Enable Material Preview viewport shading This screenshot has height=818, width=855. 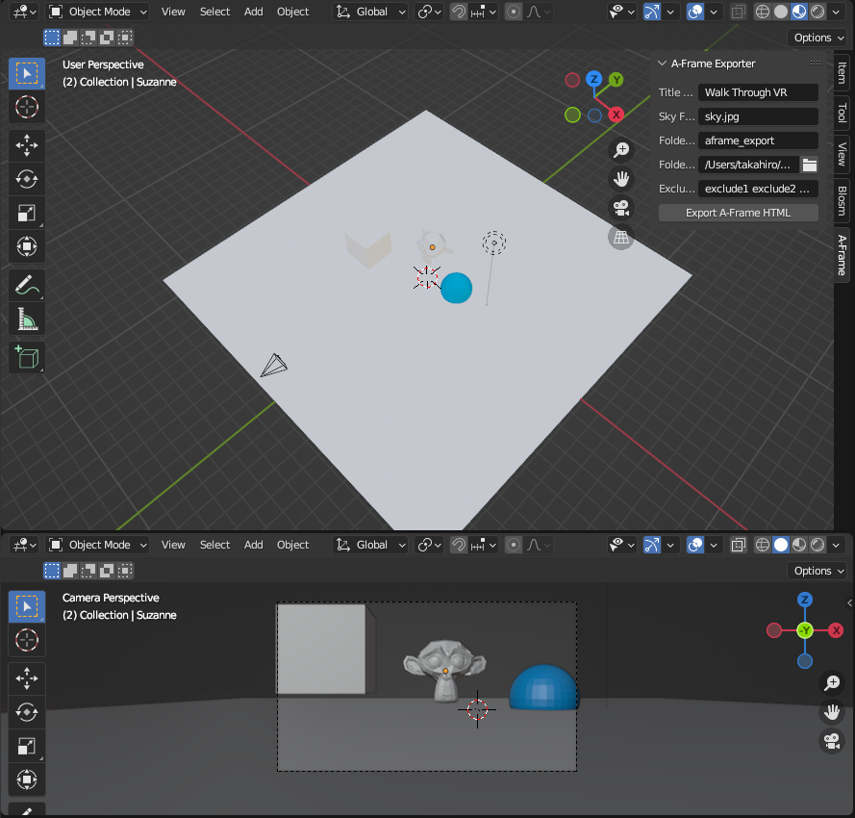click(798, 11)
